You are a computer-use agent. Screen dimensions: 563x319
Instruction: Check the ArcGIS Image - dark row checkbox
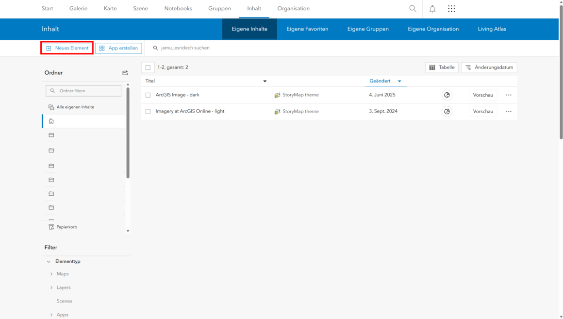click(148, 95)
